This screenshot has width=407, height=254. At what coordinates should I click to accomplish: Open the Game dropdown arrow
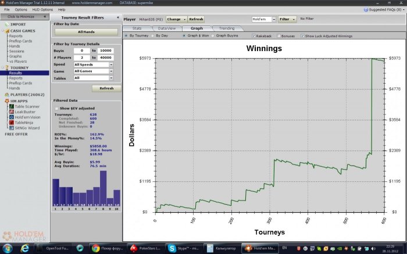111,71
